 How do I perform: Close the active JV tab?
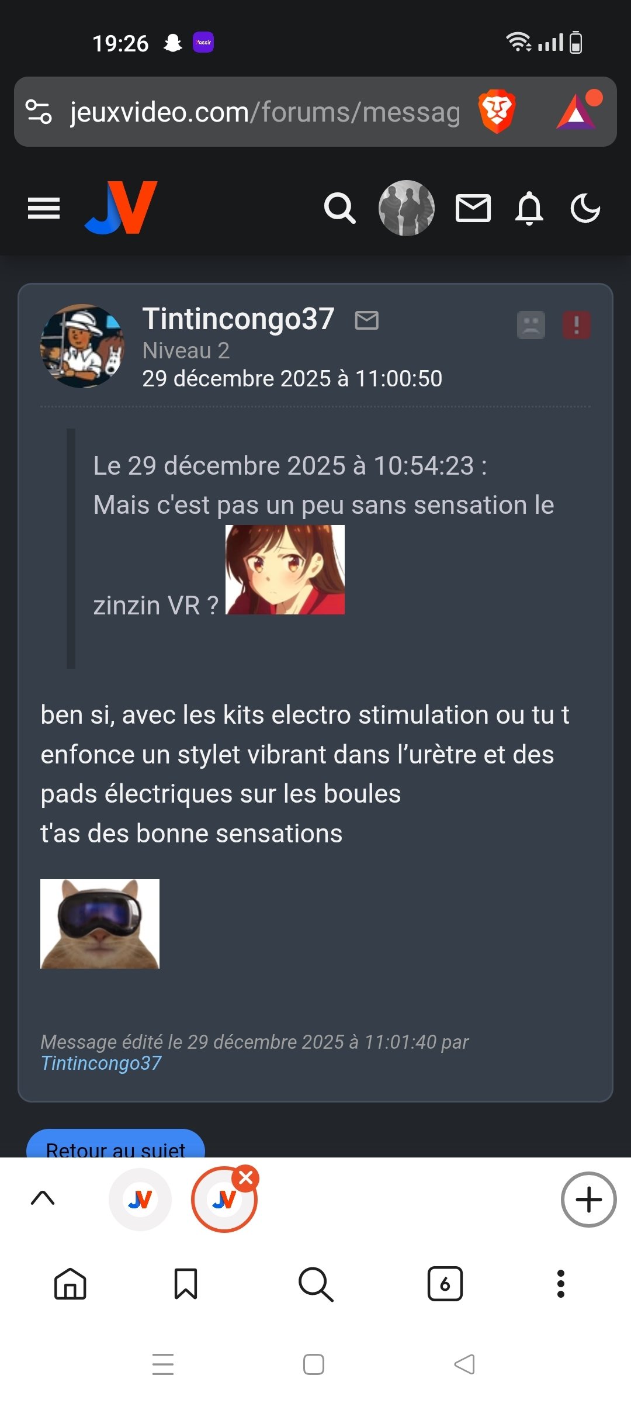point(247,1179)
